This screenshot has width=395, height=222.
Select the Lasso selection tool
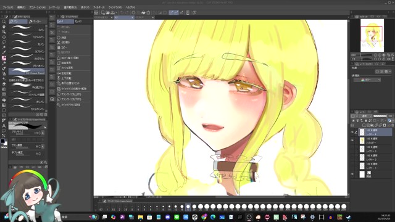[4, 43]
